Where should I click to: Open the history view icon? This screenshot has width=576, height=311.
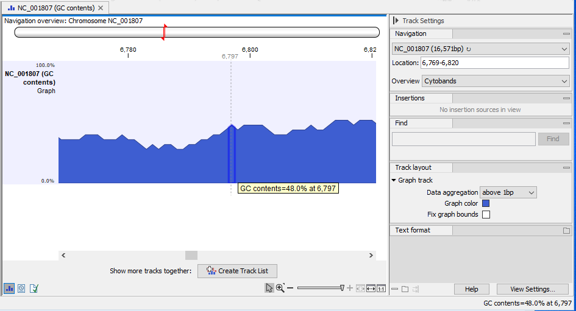[21, 288]
